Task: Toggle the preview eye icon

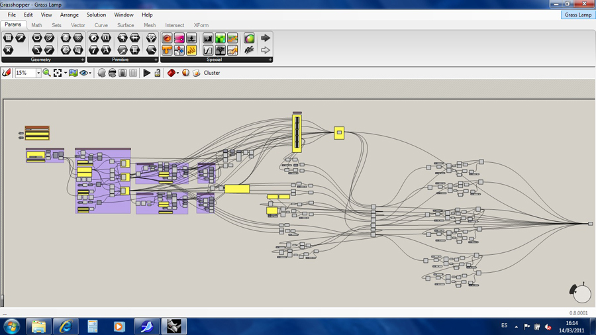Action: (x=83, y=73)
